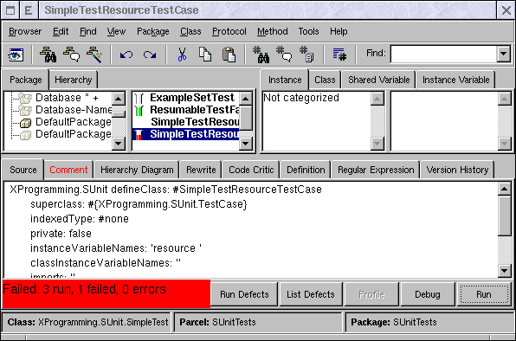The height and width of the screenshot is (341, 516).
Task: Select the Instance tab
Action: (x=285, y=80)
